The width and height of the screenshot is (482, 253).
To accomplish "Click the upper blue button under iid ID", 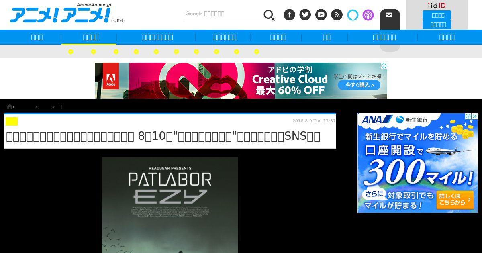I will pos(437,15).
